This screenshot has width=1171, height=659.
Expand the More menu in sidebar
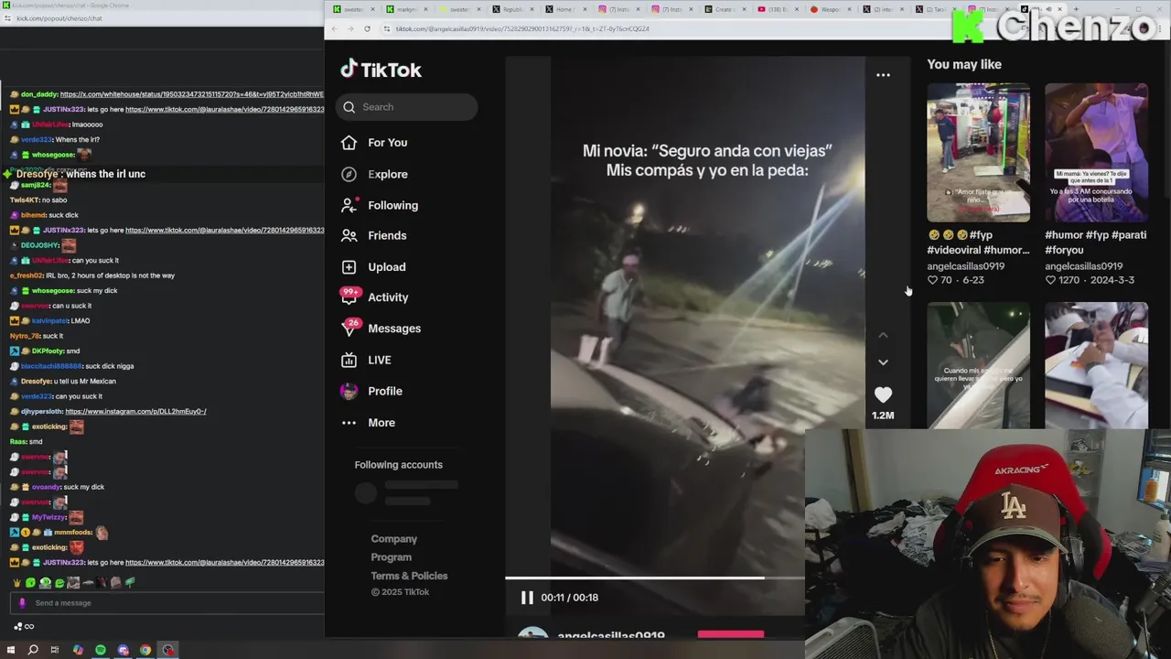(381, 423)
